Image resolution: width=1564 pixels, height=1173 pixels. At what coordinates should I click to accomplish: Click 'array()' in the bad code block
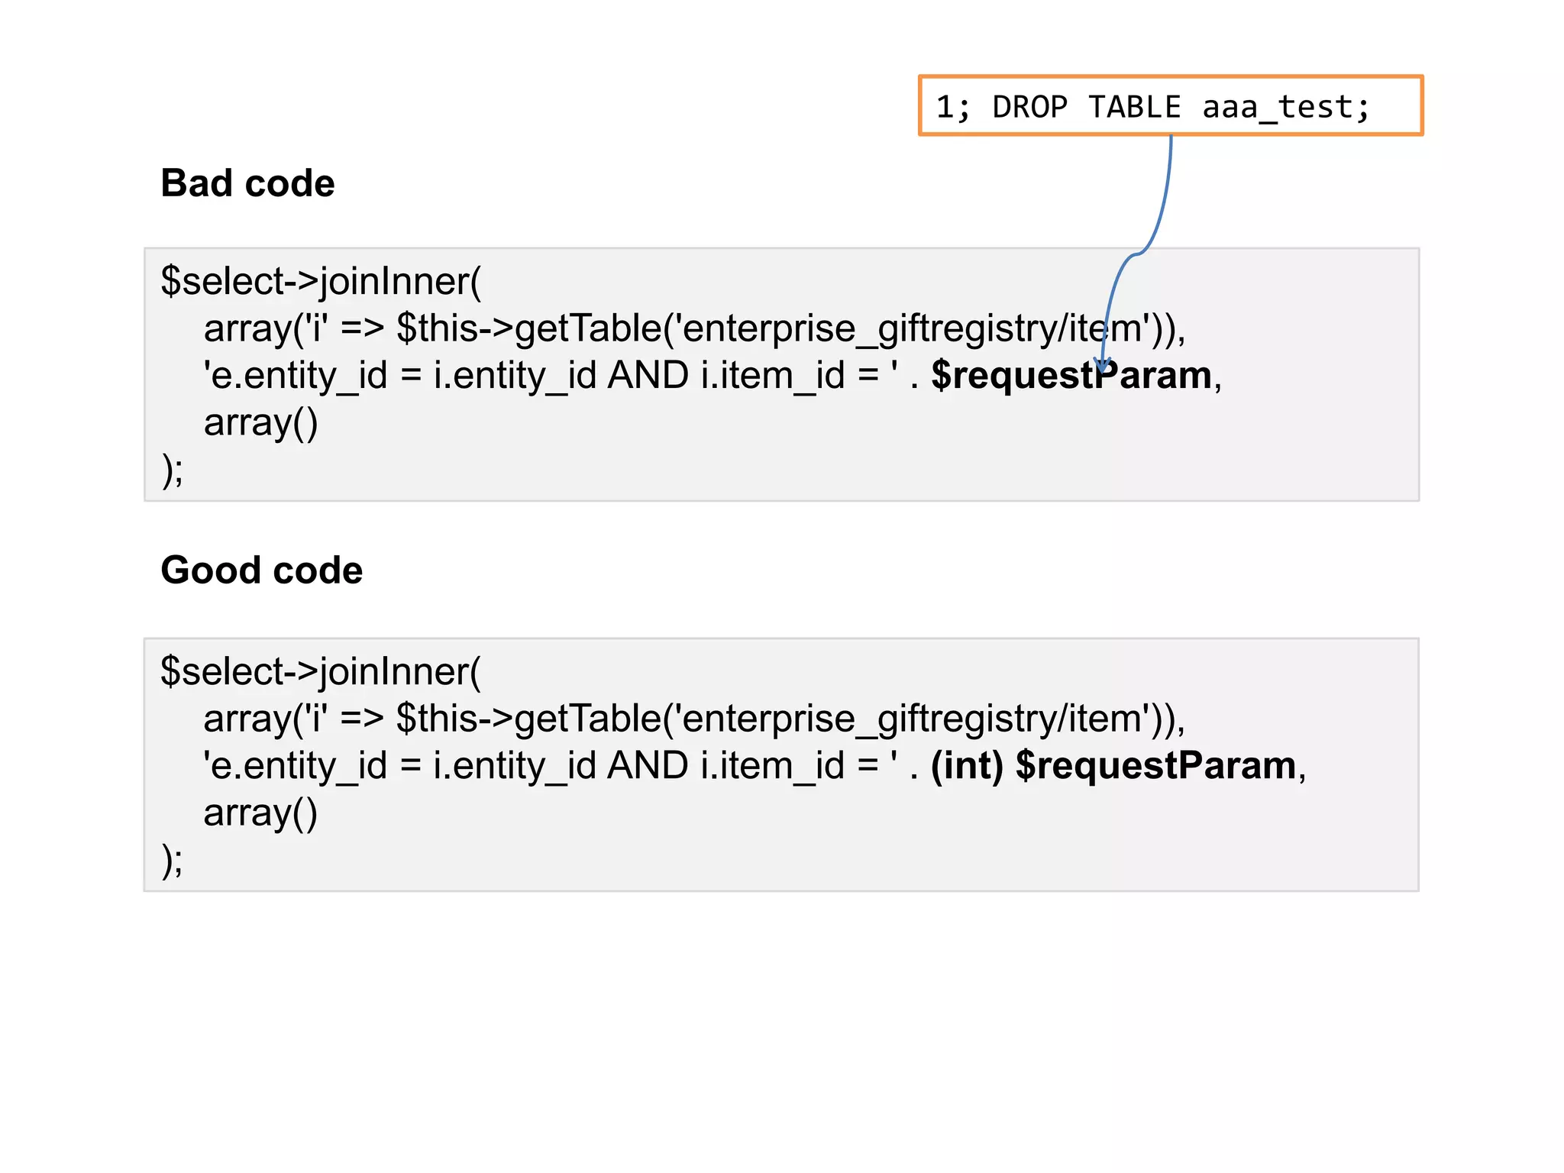click(260, 422)
